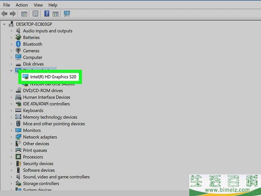Open the Action menu
This screenshot has width=261, height=196.
click(x=22, y=5)
